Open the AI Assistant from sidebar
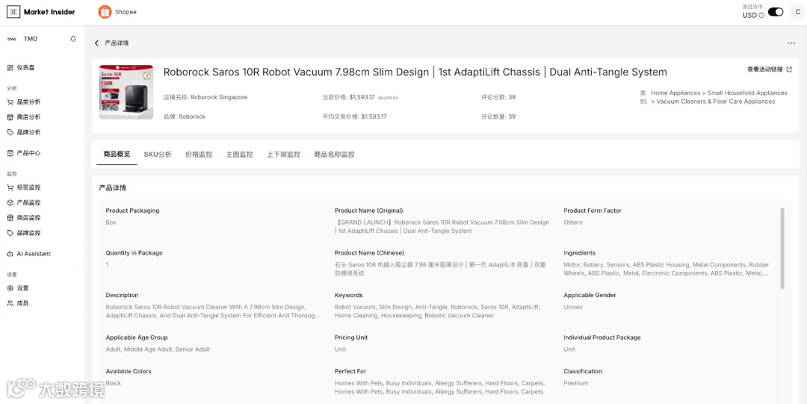807x404 pixels. (x=34, y=254)
